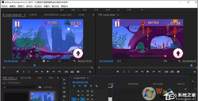Open Program monitor panel menu
198x101 pixels.
(118, 15)
